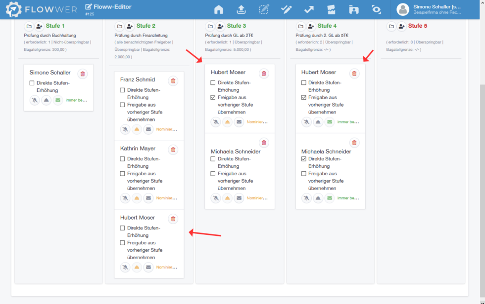
Task: Click the eye search icon in top bar
Action: click(x=377, y=9)
